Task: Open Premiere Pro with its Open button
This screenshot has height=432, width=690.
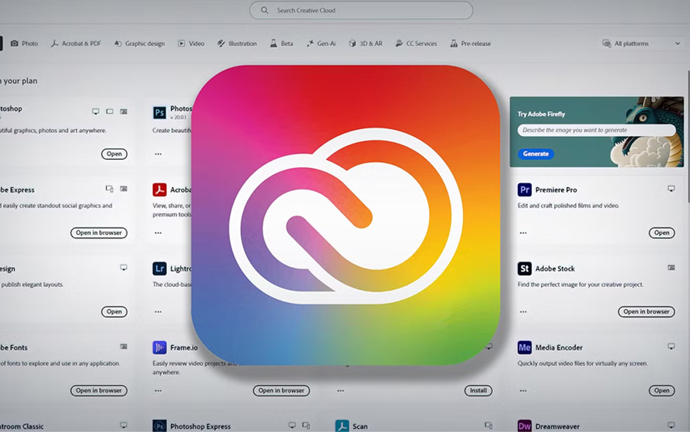Action: point(662,233)
